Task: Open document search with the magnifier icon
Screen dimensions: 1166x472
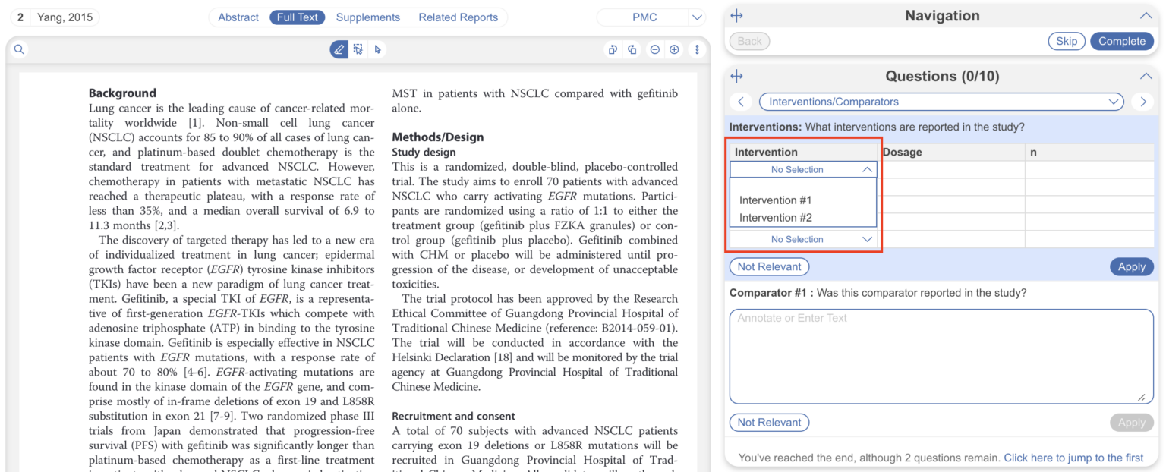Action: click(19, 49)
